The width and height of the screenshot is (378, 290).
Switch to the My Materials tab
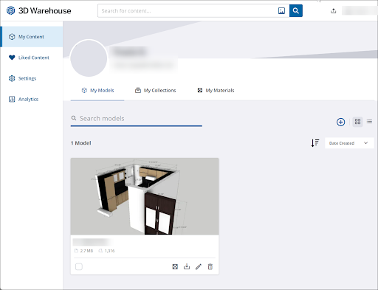[x=216, y=91]
